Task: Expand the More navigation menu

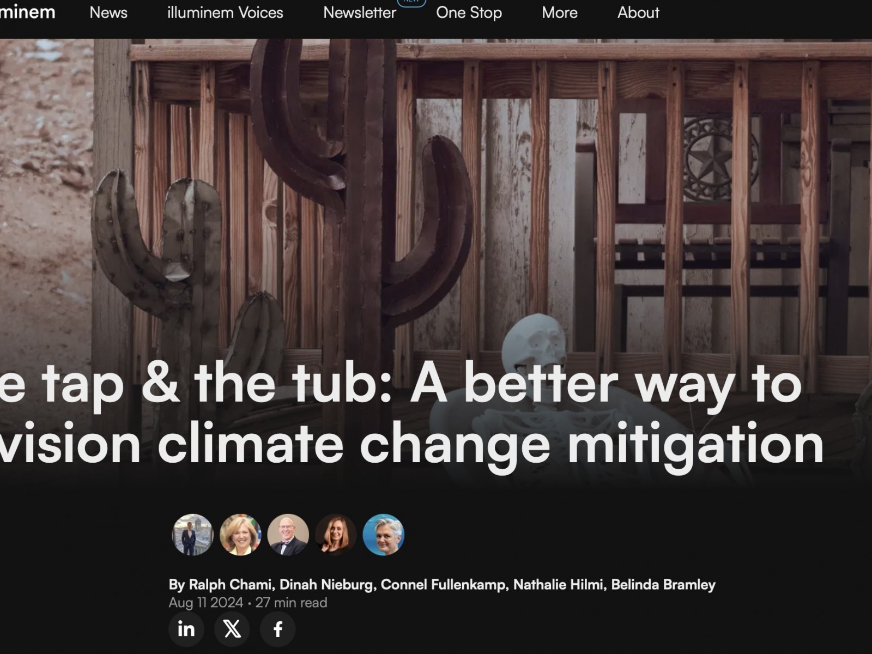Action: [560, 13]
